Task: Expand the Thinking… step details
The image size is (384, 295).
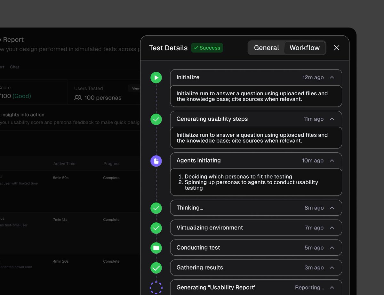Action: coord(332,208)
